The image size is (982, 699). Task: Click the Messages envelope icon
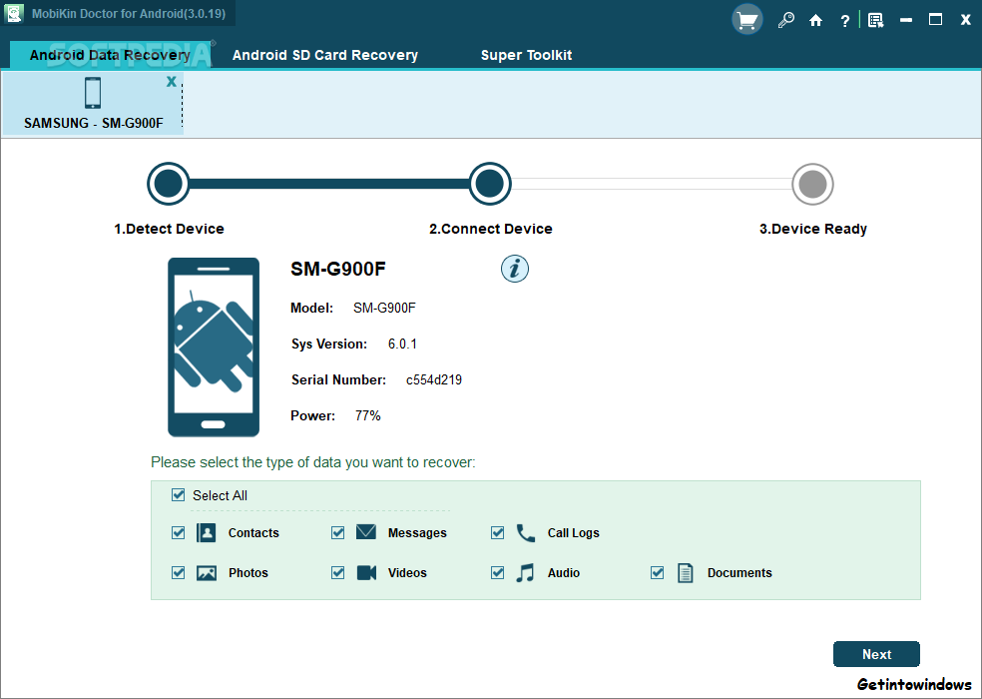[366, 532]
